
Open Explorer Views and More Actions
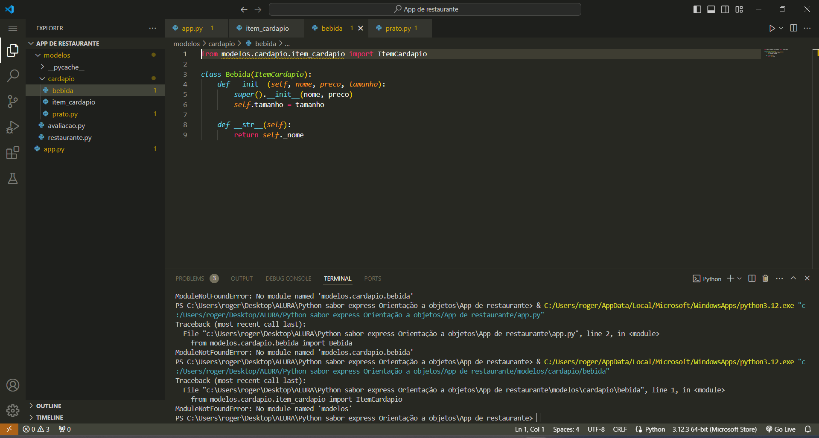coord(152,28)
